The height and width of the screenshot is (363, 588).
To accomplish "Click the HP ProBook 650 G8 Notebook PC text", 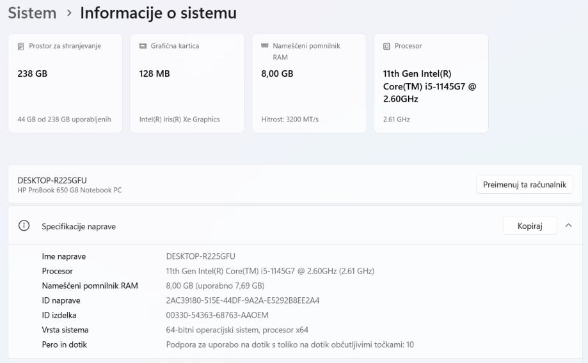I will point(69,190).
